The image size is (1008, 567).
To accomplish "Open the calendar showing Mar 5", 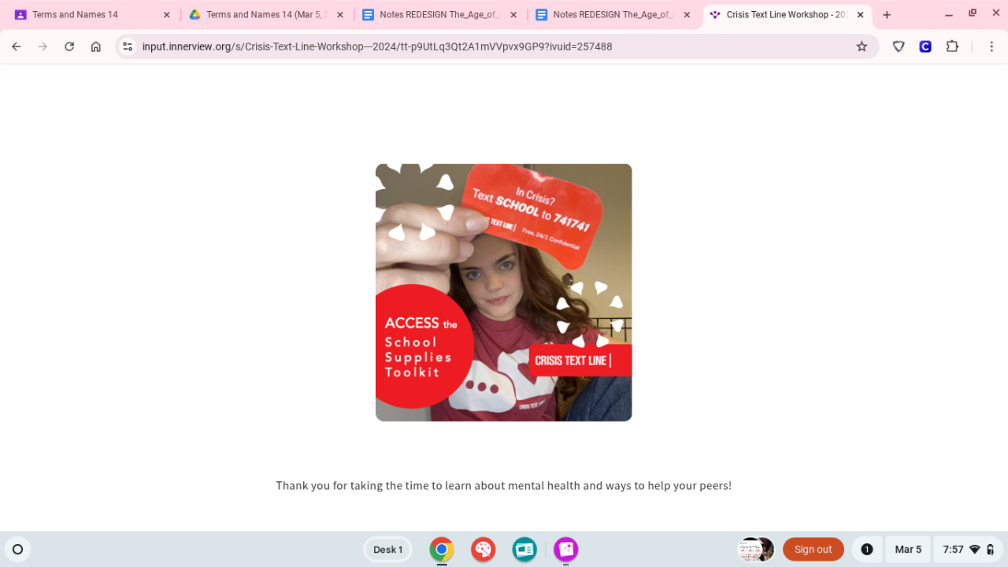I will tap(908, 550).
